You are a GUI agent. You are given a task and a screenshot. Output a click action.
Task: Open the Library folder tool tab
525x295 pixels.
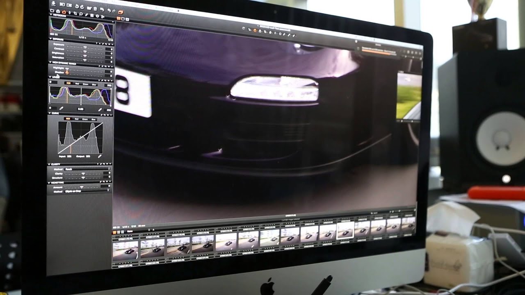click(x=52, y=11)
